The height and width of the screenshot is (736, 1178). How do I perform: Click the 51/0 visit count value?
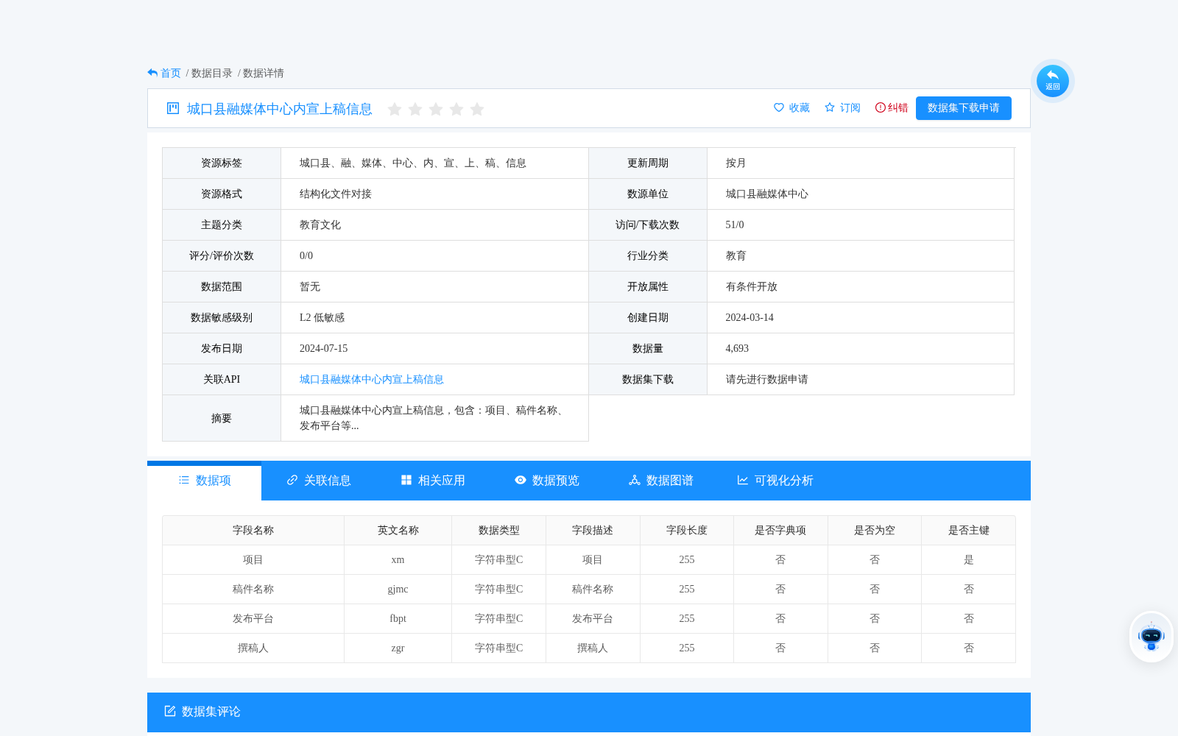pyautogui.click(x=735, y=225)
